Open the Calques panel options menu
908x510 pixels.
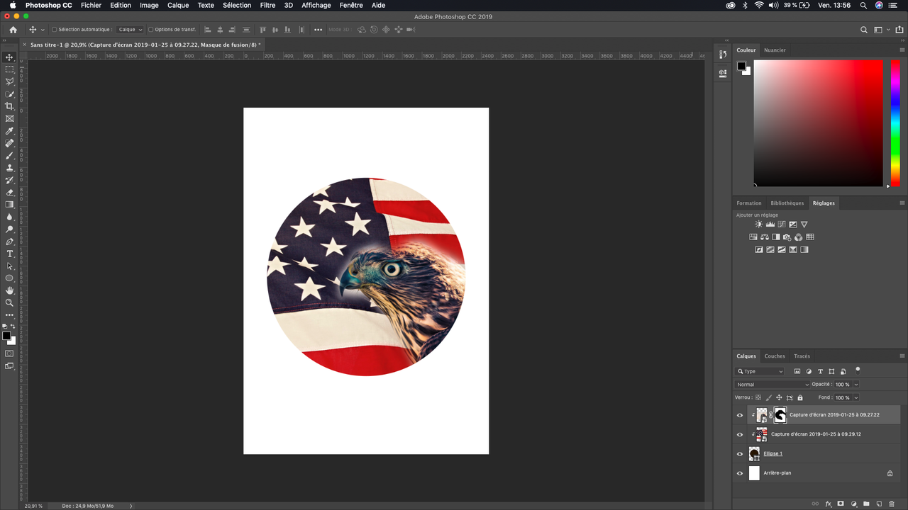(902, 356)
